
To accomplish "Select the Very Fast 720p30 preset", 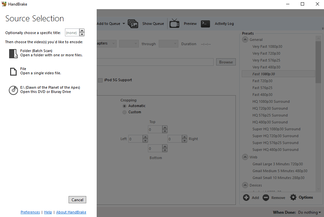I will click(266, 53).
